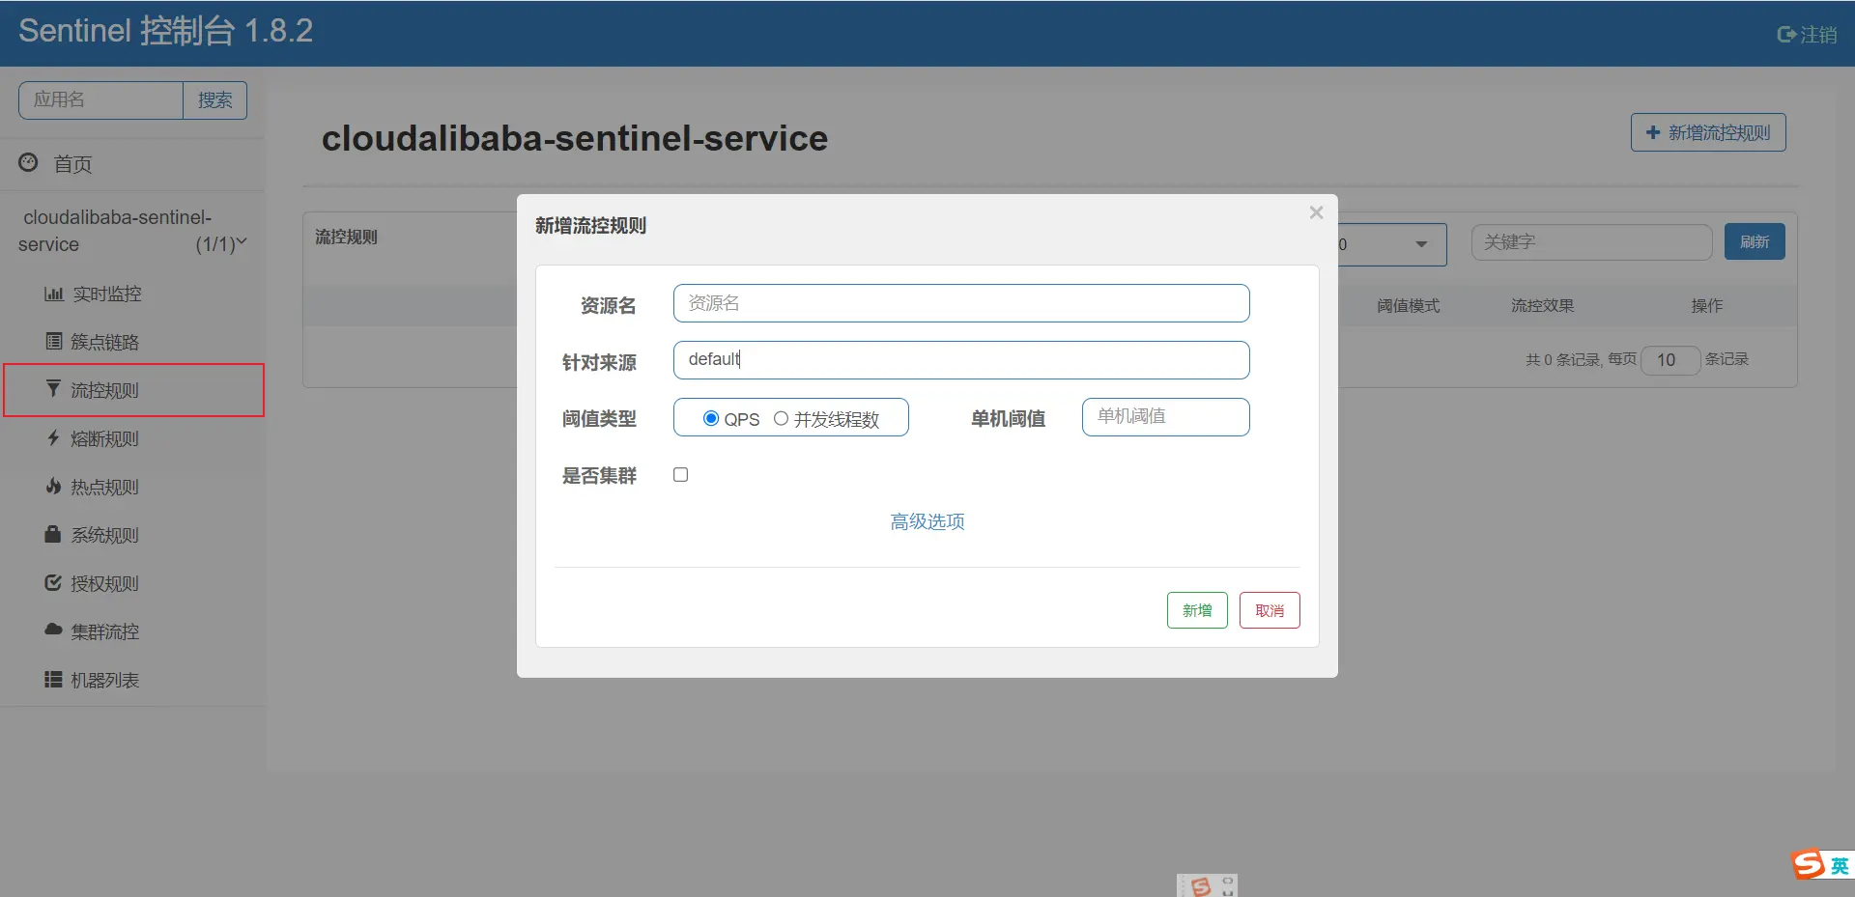
Task: Click the 搜索 search button
Action: (x=214, y=100)
